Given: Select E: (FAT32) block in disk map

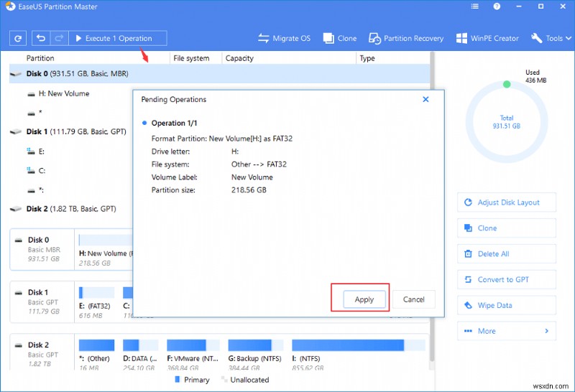Looking at the screenshot, I should tap(96, 303).
